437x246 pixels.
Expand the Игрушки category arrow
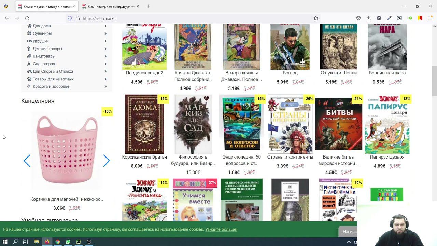coord(105,41)
